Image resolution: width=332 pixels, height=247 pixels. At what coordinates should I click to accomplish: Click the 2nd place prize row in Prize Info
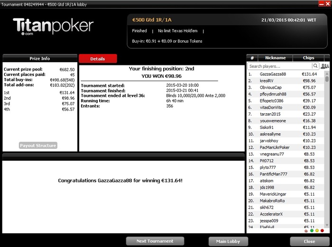pyautogui.click(x=39, y=98)
